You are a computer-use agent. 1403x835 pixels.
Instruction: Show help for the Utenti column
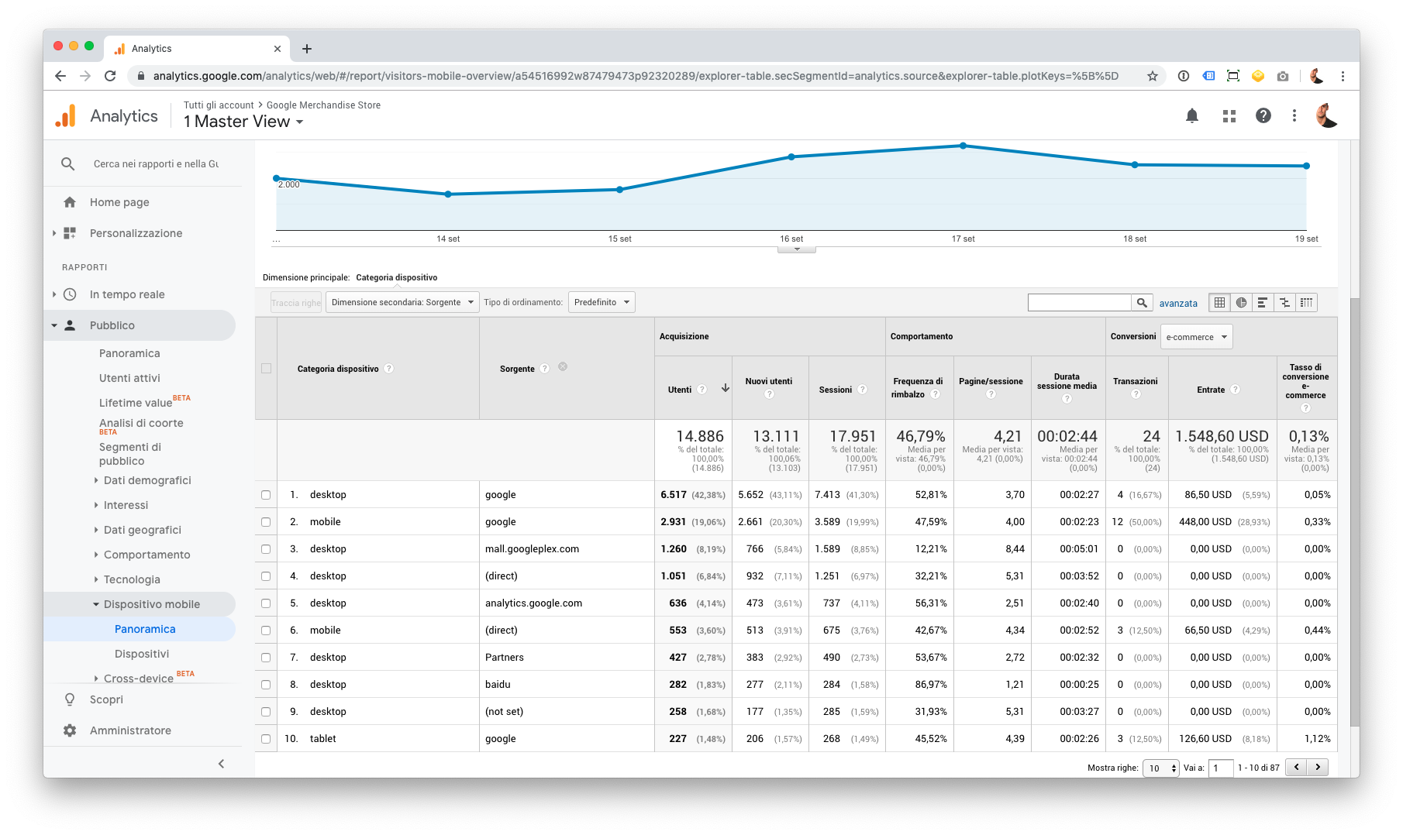coord(702,390)
